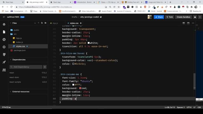Collapse the Dependencies section
203x114 pixels.
click(10, 60)
